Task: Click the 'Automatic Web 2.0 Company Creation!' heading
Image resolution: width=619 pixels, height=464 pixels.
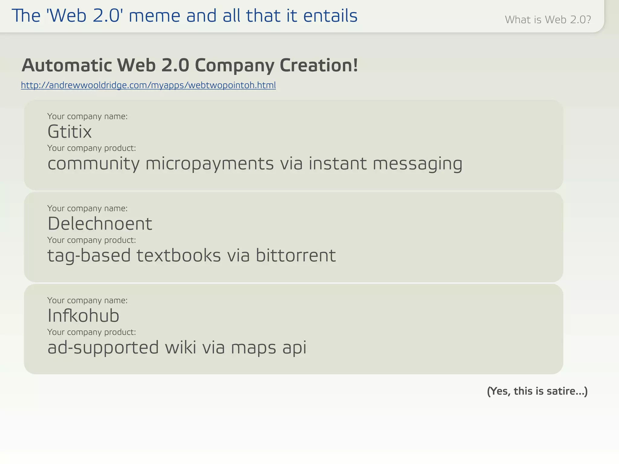Action: coord(190,65)
